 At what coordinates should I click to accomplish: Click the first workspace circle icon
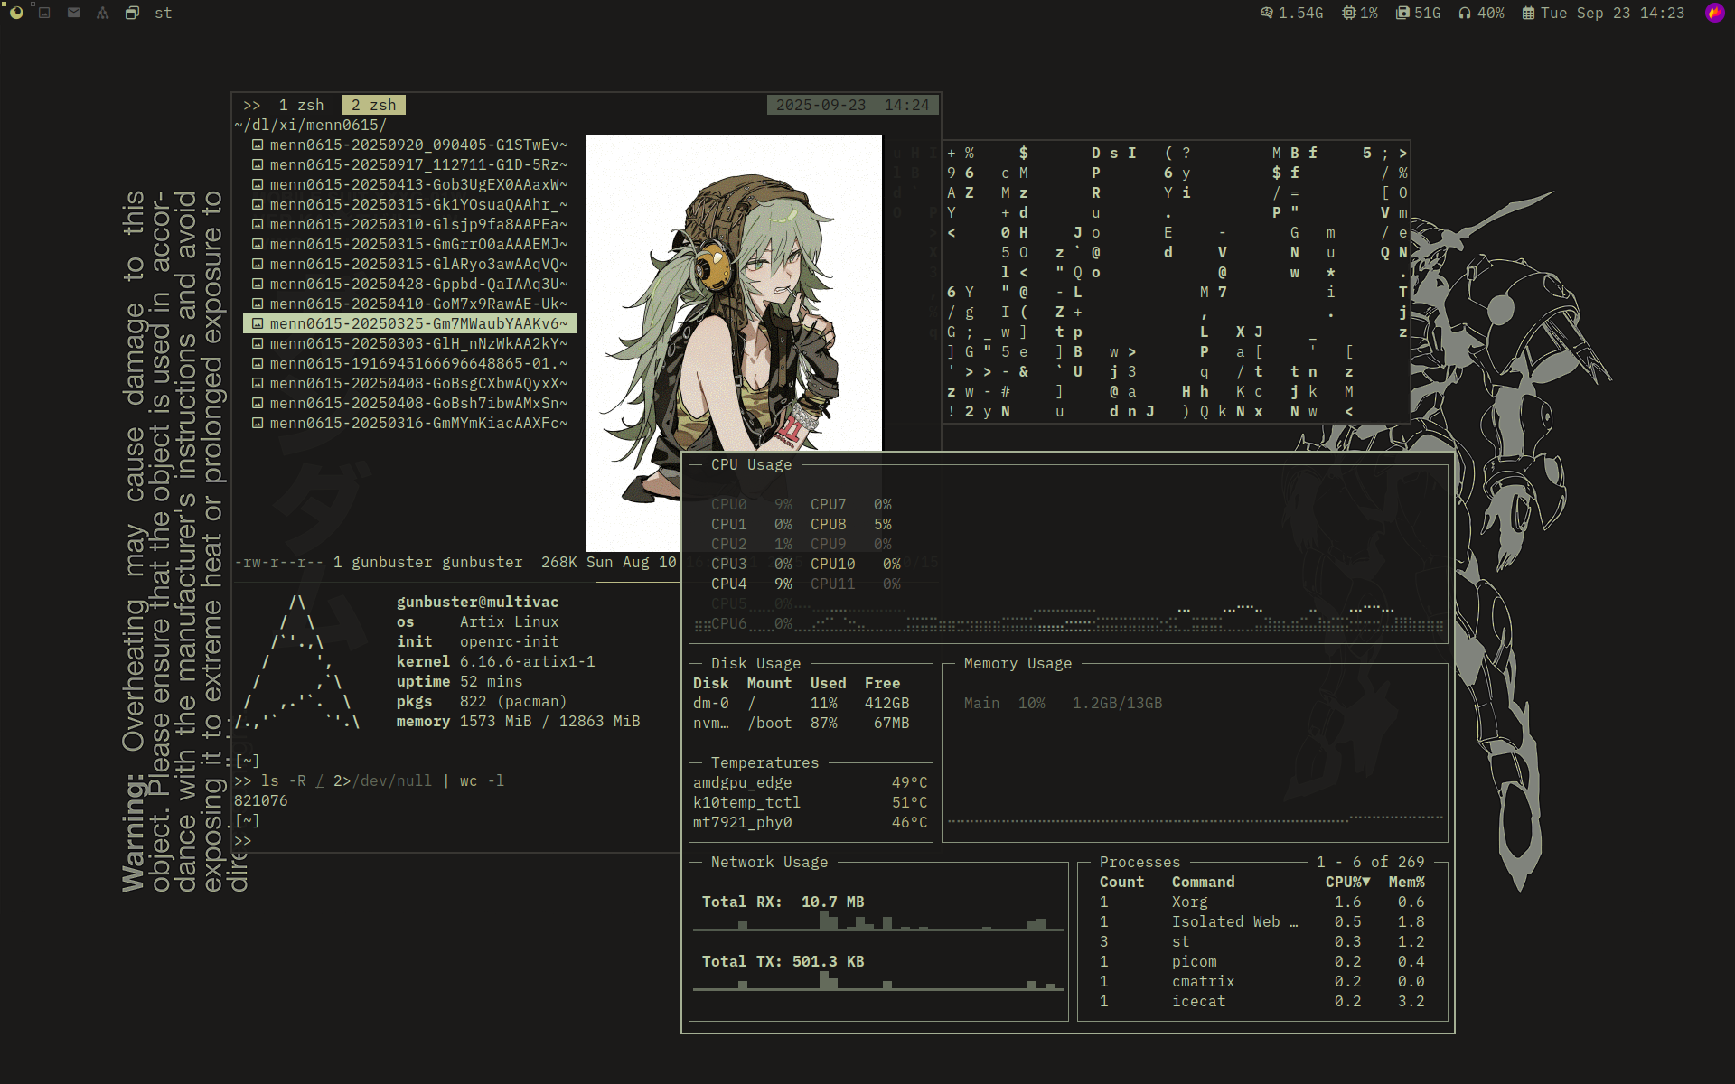(x=16, y=13)
